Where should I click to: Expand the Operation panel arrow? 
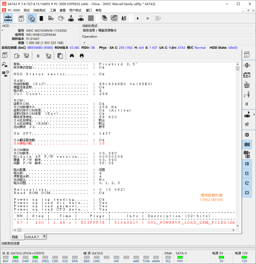pyautogui.click(x=84, y=43)
